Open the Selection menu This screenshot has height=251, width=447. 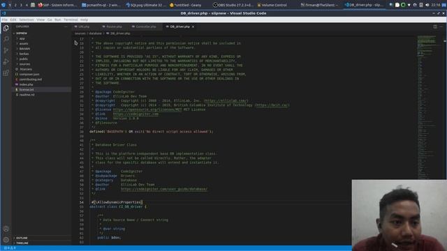[x=27, y=20]
